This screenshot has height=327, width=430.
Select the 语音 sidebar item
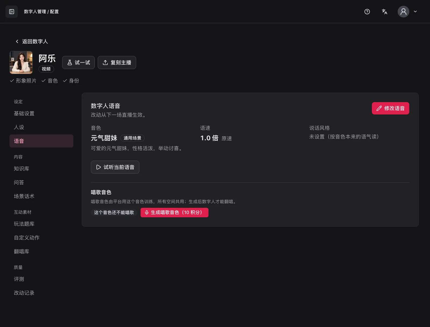point(41,141)
